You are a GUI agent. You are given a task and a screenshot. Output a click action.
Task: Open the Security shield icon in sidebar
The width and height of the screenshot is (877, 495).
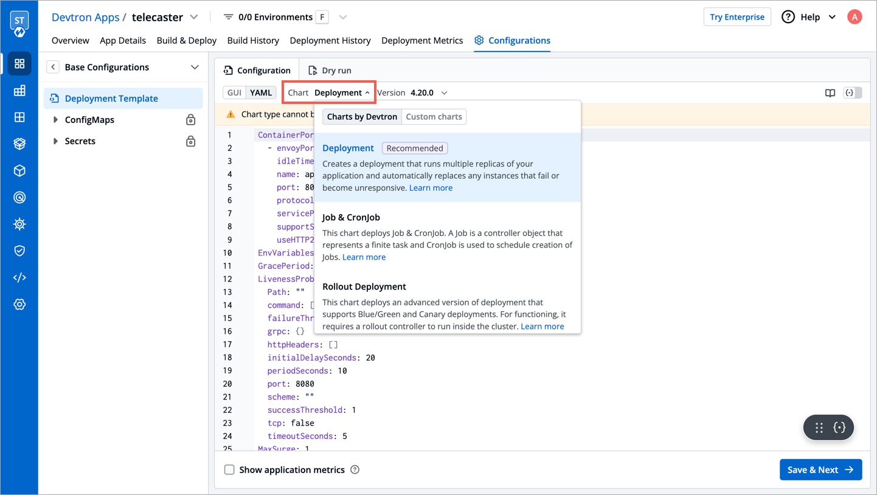[x=19, y=251]
